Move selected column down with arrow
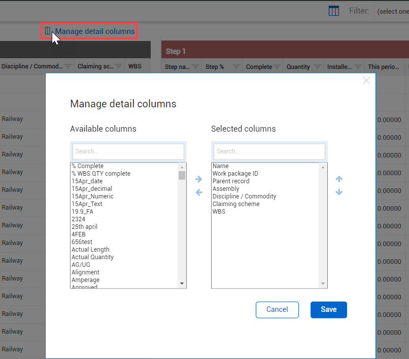The image size is (409, 359). [339, 192]
